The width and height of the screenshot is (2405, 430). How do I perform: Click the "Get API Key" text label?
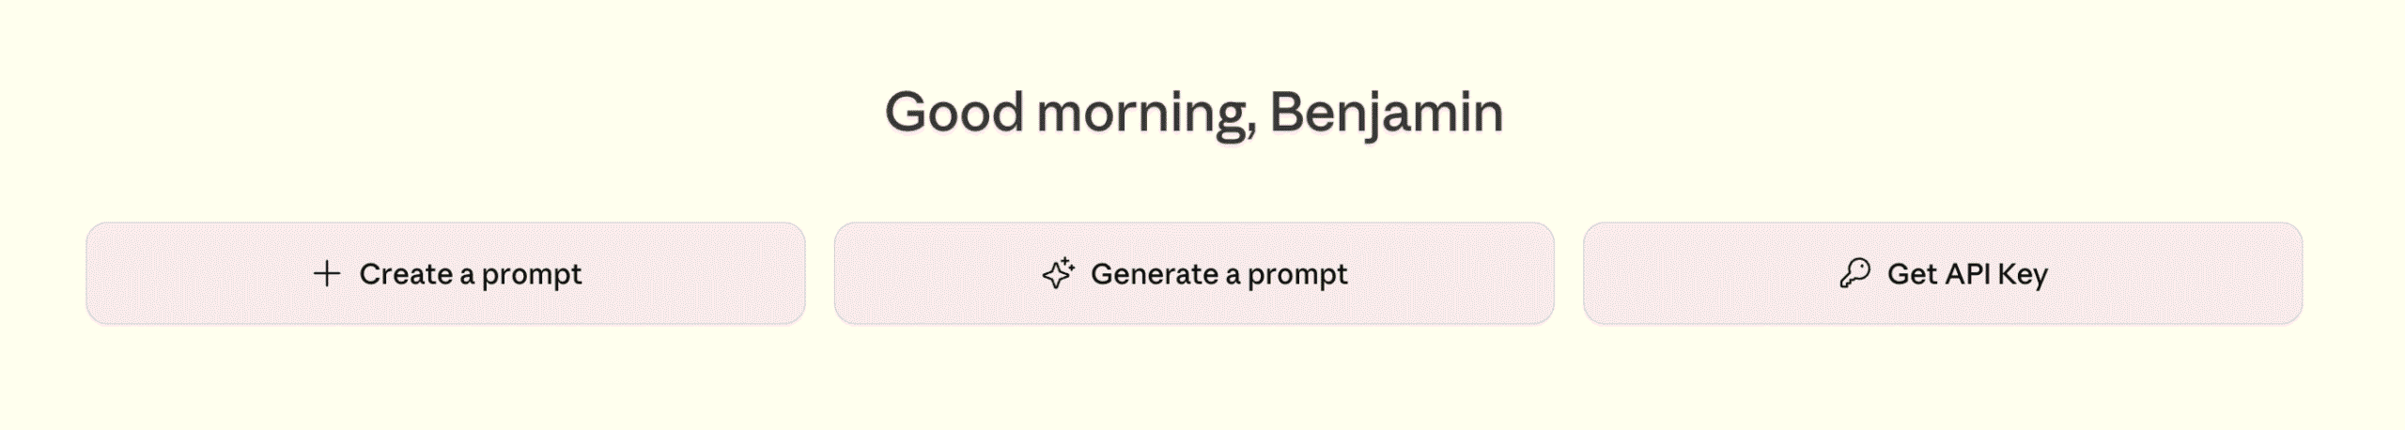click(x=1967, y=274)
